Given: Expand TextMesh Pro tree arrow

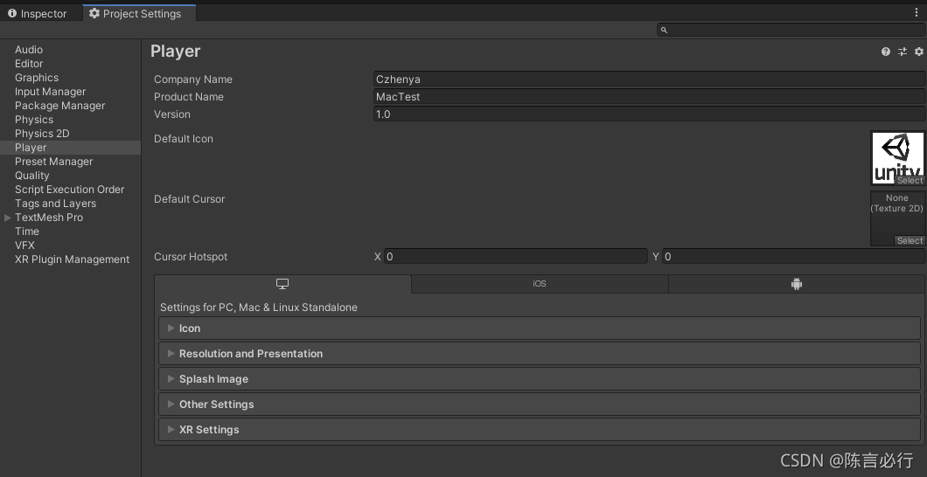Looking at the screenshot, I should click(x=8, y=218).
